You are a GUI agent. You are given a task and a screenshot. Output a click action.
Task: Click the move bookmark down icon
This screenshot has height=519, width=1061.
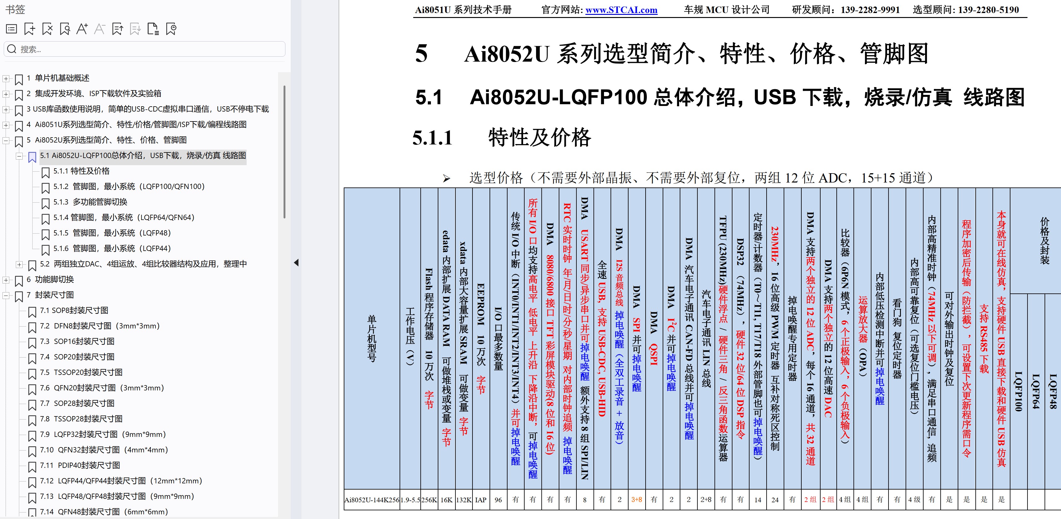[x=135, y=29]
